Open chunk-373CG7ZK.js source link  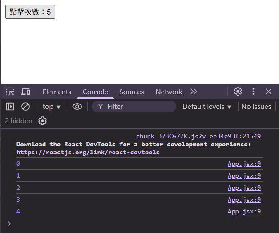tap(198, 136)
